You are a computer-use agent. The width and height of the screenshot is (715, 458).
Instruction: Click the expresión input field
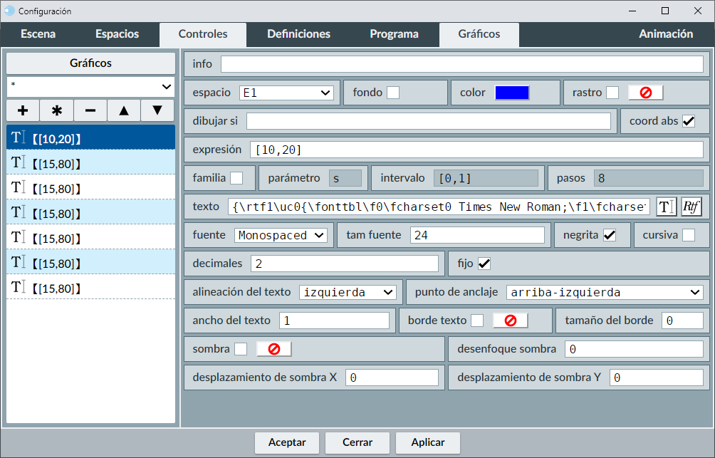coord(476,150)
